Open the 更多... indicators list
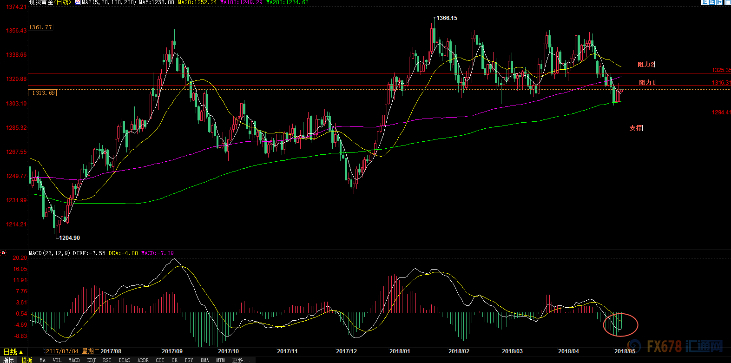The height and width of the screenshot is (363, 731). [x=241, y=360]
